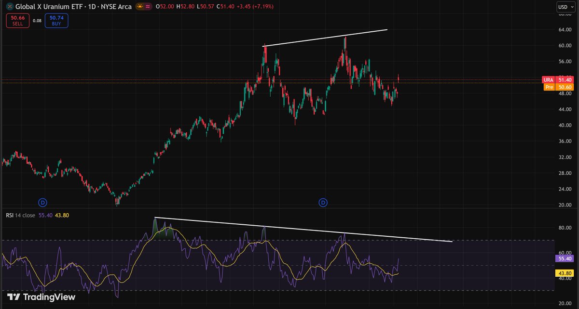
Task: Click the Global X symbol logo icon
Action: [9, 7]
